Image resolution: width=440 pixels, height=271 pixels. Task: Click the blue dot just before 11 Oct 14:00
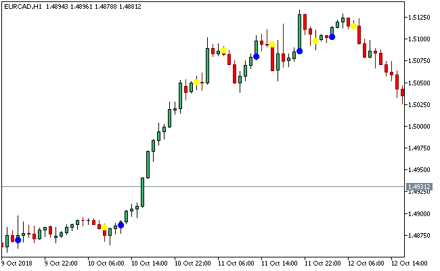coord(256,56)
